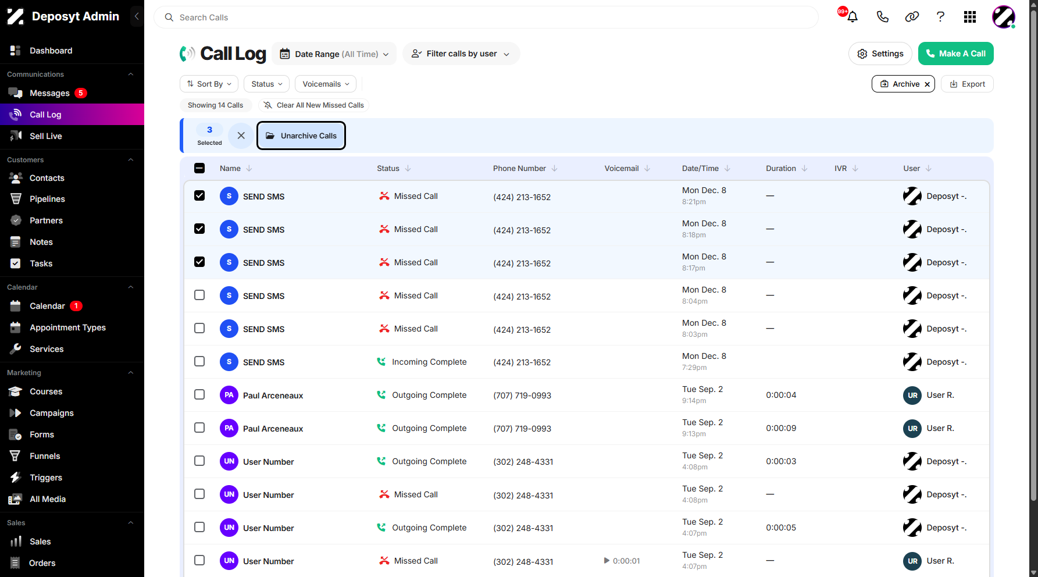Click the Search Calls field

pyautogui.click(x=486, y=17)
